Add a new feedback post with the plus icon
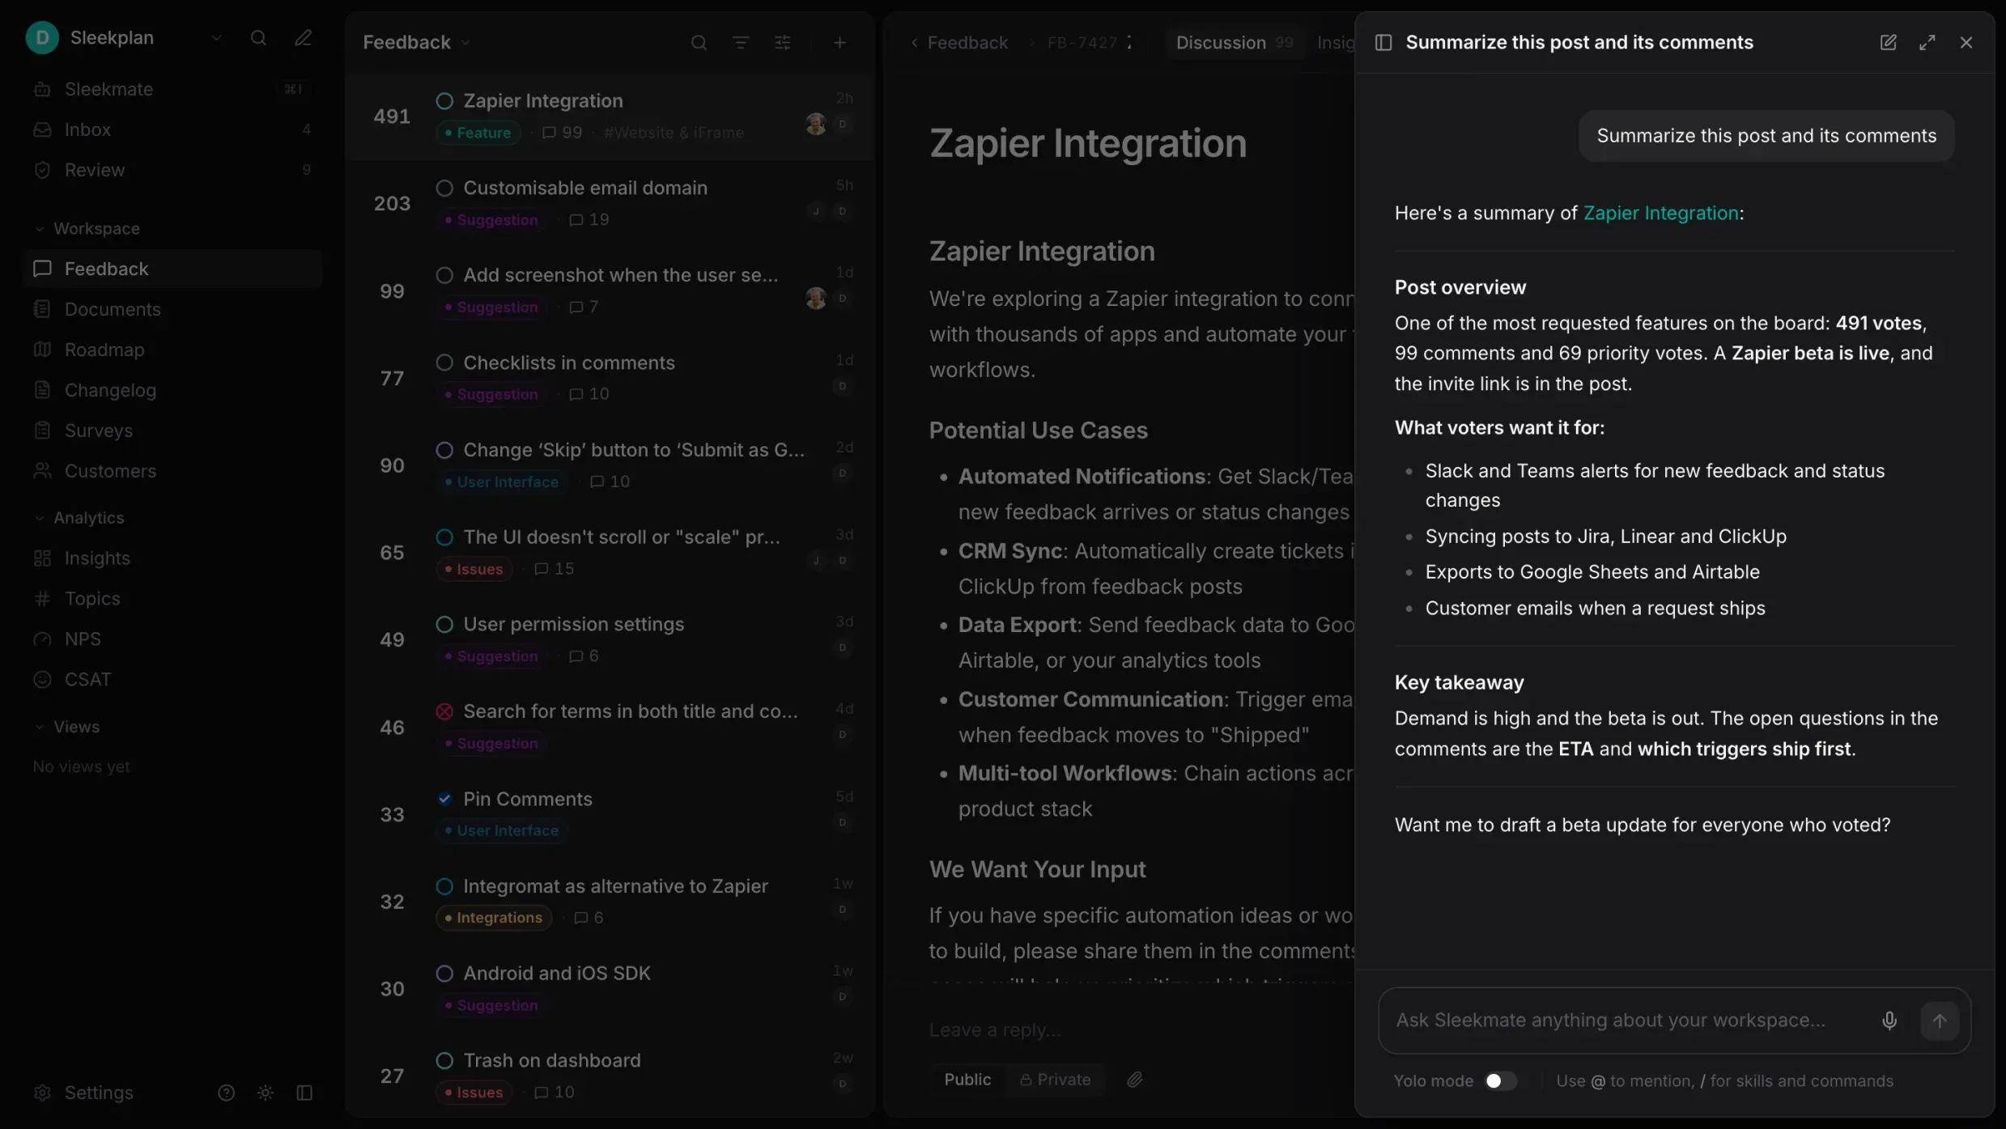Viewport: 2006px width, 1129px height. click(839, 42)
